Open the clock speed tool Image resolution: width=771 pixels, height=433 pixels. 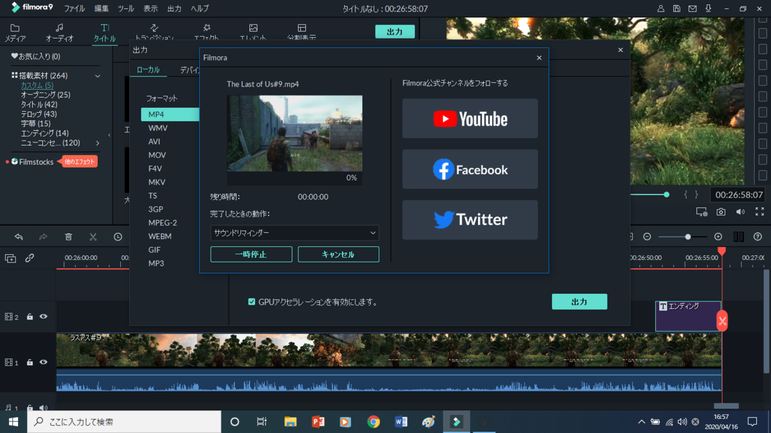(x=118, y=237)
